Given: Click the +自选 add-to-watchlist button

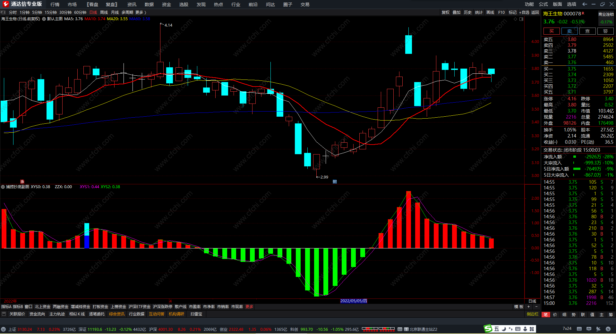Looking at the screenshot, I should coord(524,12).
